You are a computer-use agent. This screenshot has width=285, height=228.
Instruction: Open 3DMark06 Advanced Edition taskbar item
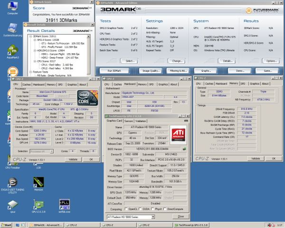click(x=47, y=225)
